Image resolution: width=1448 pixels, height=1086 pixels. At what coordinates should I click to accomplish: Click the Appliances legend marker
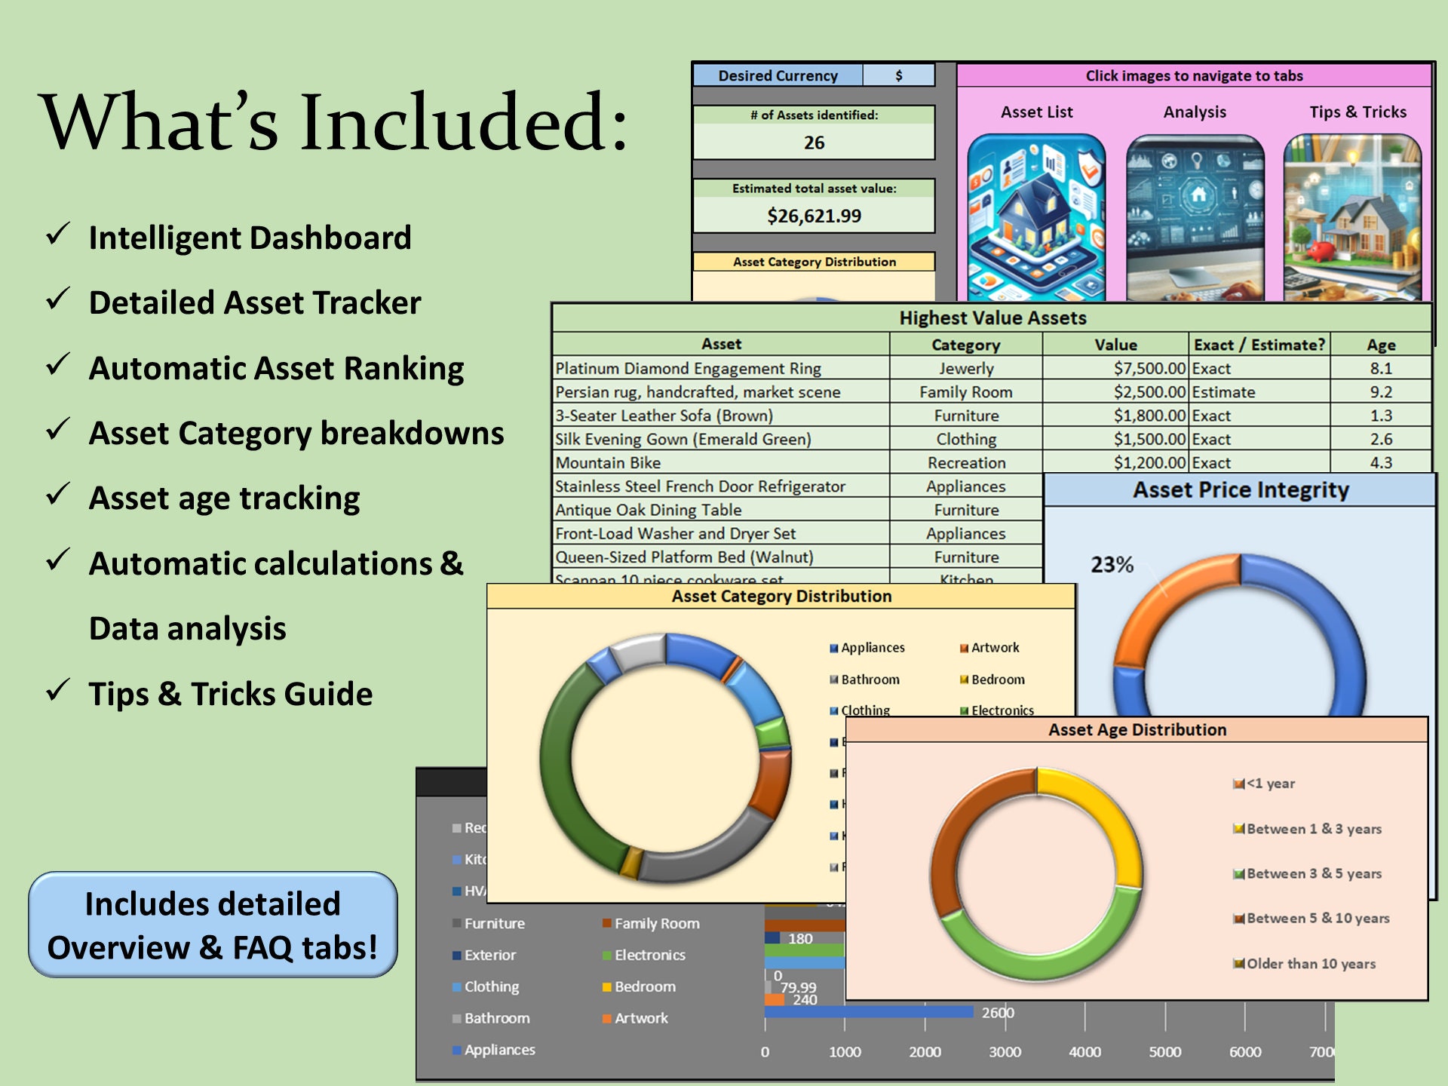[x=833, y=647]
